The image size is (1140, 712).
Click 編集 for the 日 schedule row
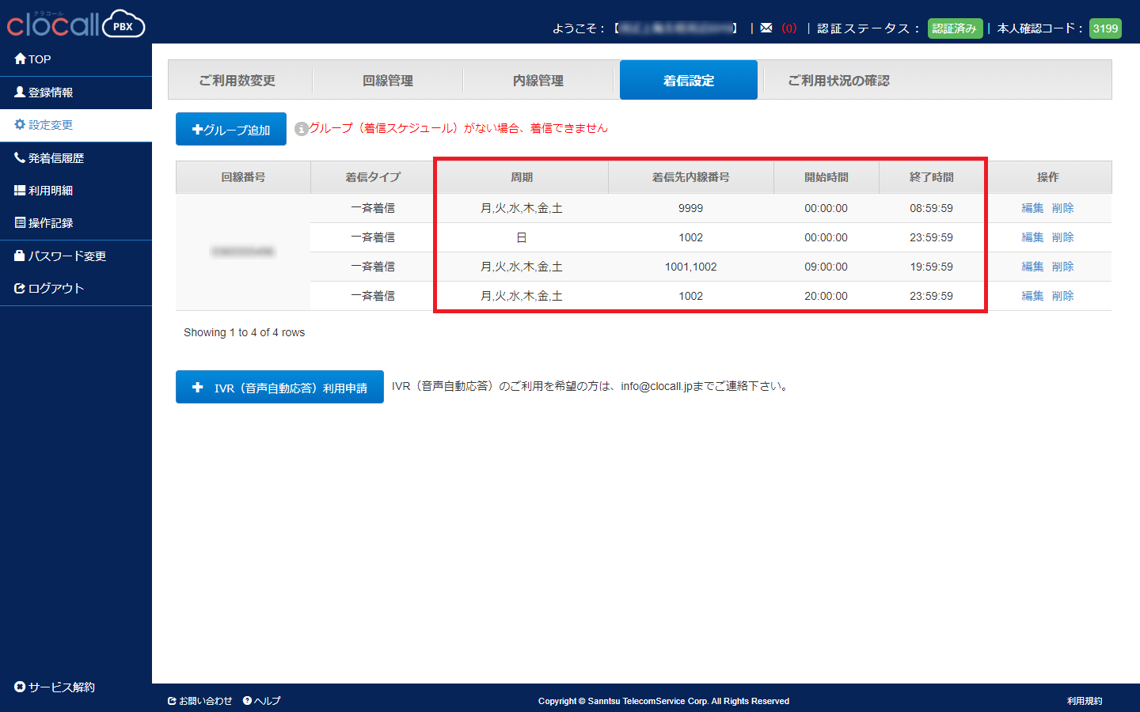pyautogui.click(x=1032, y=237)
